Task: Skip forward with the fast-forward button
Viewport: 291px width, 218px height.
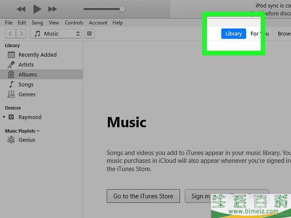Action: [52, 9]
